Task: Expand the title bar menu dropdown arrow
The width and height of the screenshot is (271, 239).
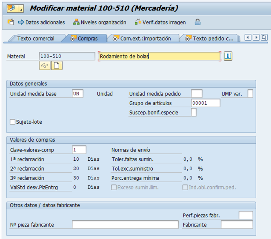Action: tap(21, 8)
